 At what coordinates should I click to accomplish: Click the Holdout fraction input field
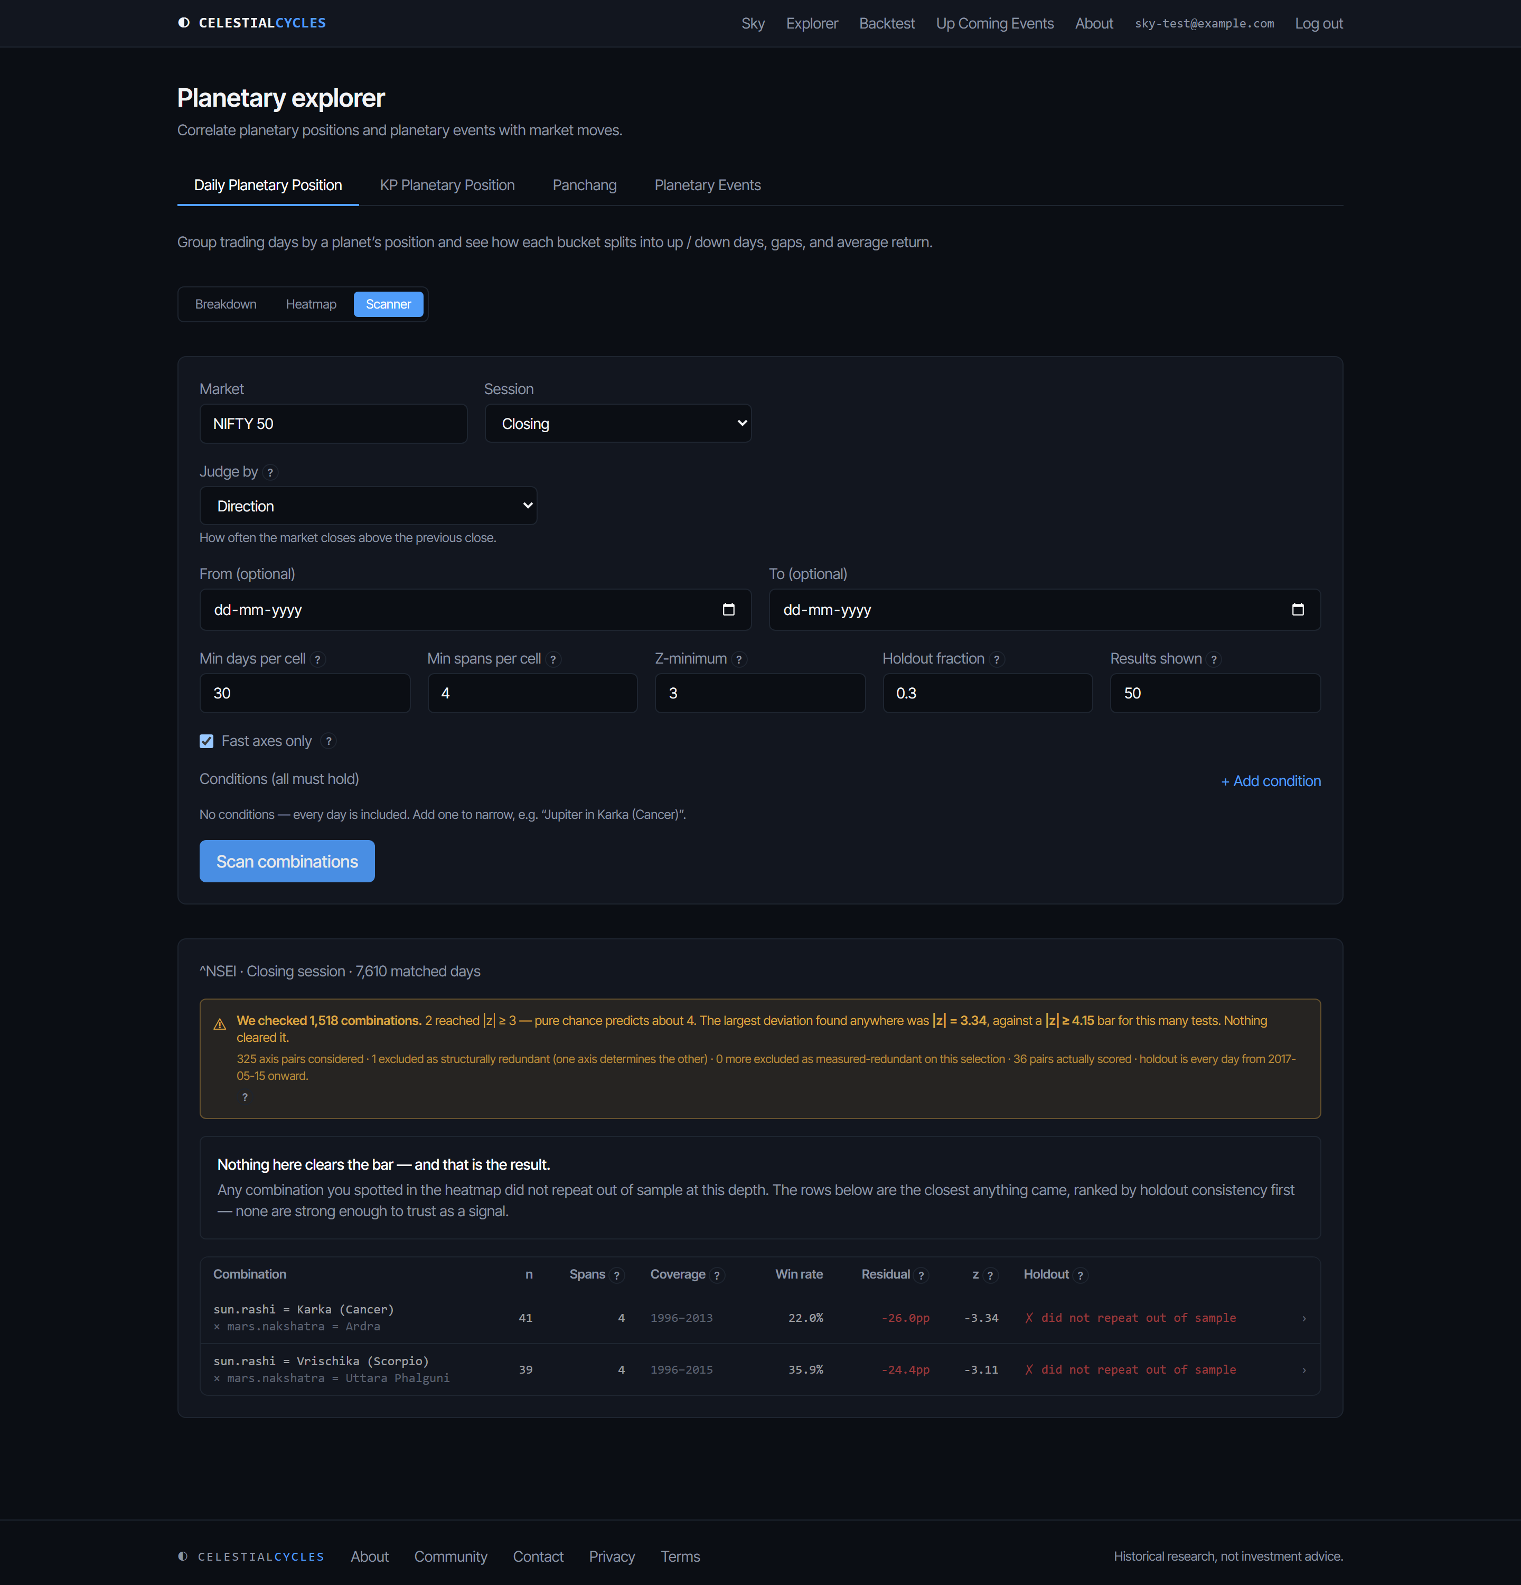coord(987,693)
